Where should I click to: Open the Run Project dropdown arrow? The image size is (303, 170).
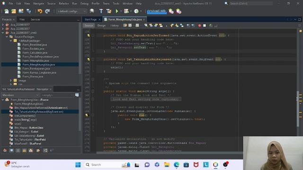click(x=121, y=11)
